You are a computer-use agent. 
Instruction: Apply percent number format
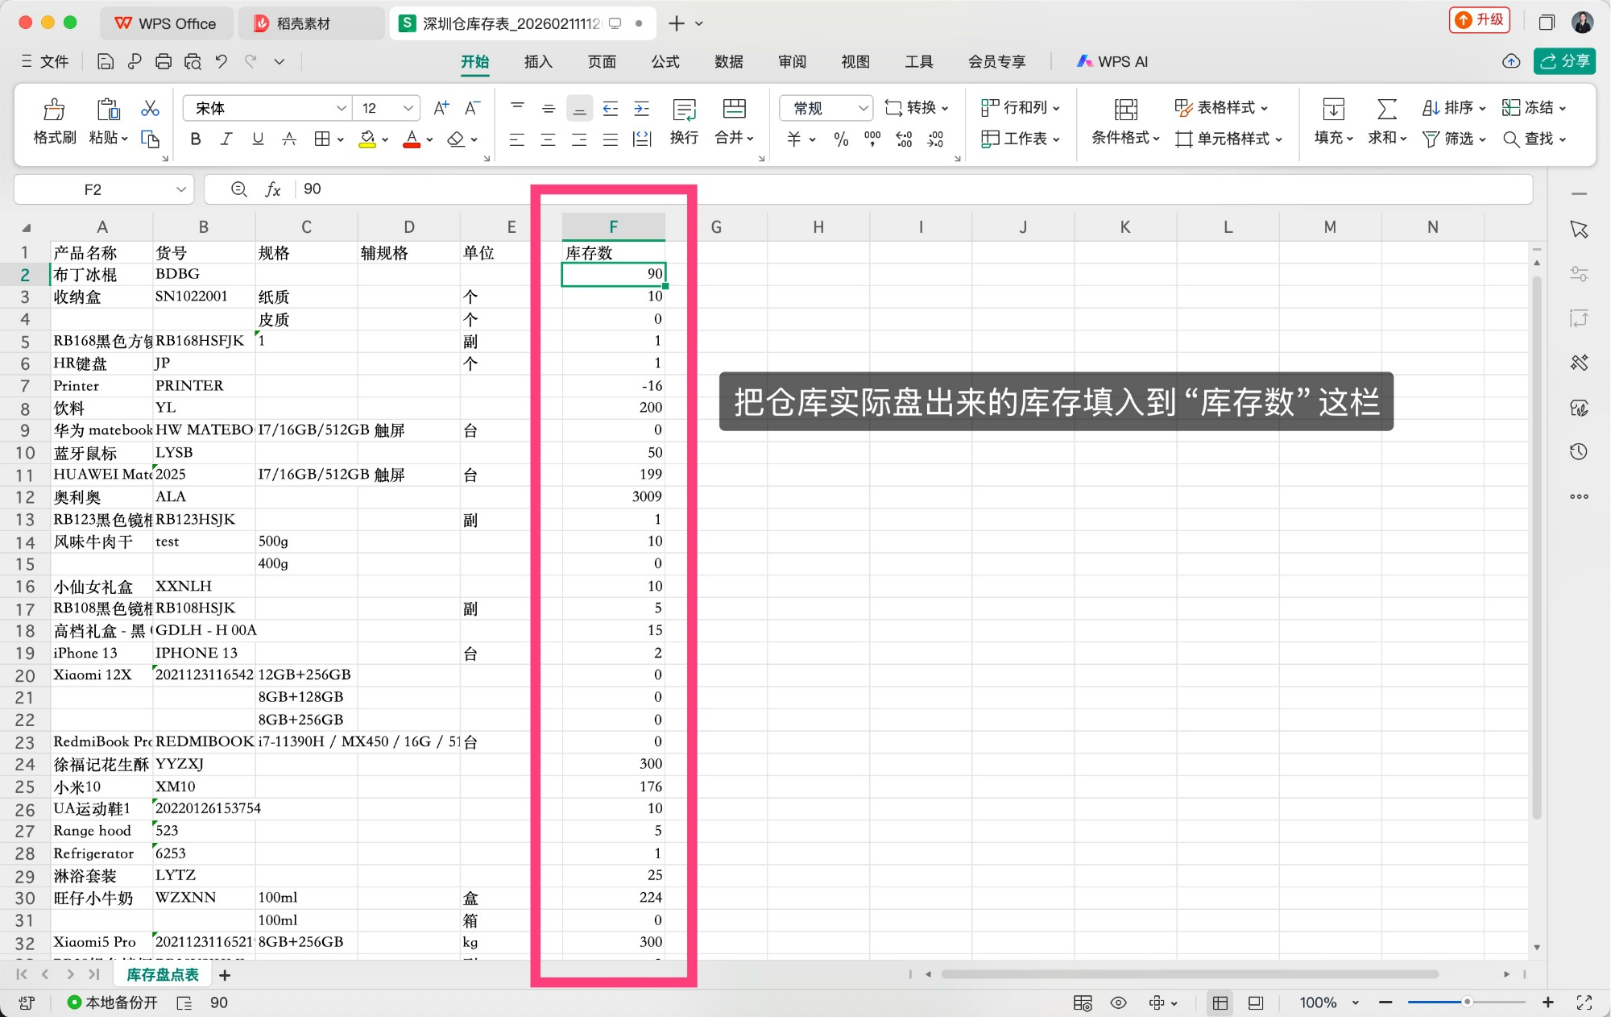click(842, 139)
